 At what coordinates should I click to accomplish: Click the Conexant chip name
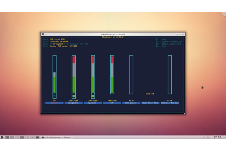click(59, 42)
